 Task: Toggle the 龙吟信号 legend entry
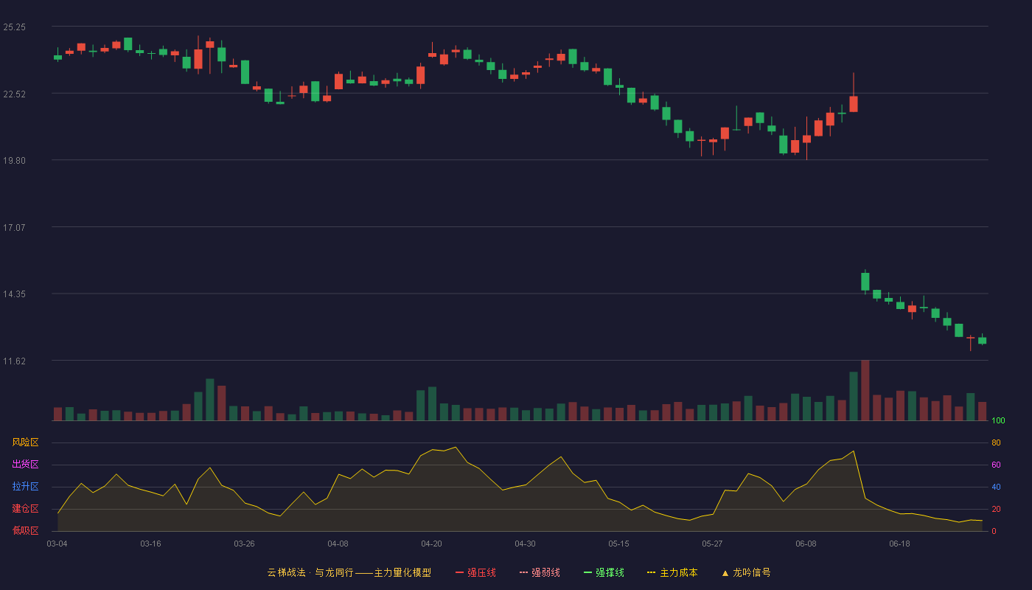[745, 572]
